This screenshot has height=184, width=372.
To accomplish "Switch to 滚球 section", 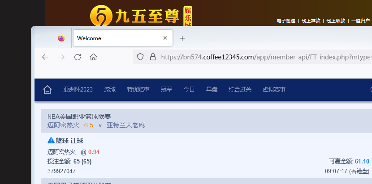I will coord(110,90).
